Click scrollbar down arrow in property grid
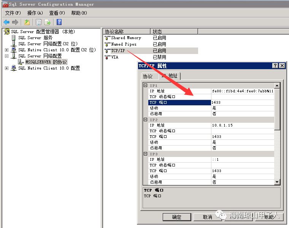The width and height of the screenshot is (289, 228). 277,182
